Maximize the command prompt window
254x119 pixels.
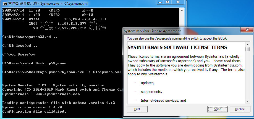[167, 2]
